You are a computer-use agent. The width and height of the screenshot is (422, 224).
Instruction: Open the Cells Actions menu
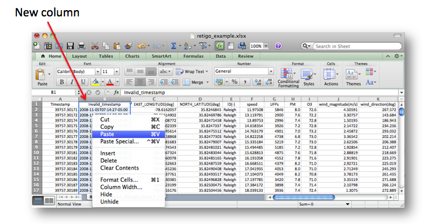pyautogui.click(x=331, y=77)
